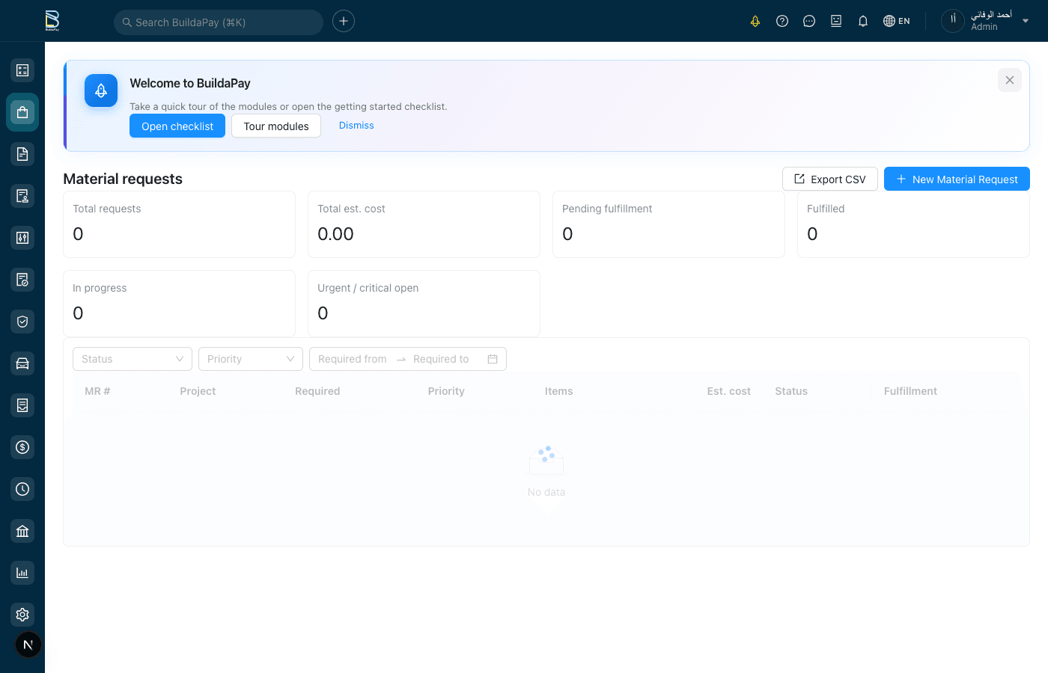Expand the Status filter dropdown
This screenshot has height=673, width=1048.
(x=132, y=359)
